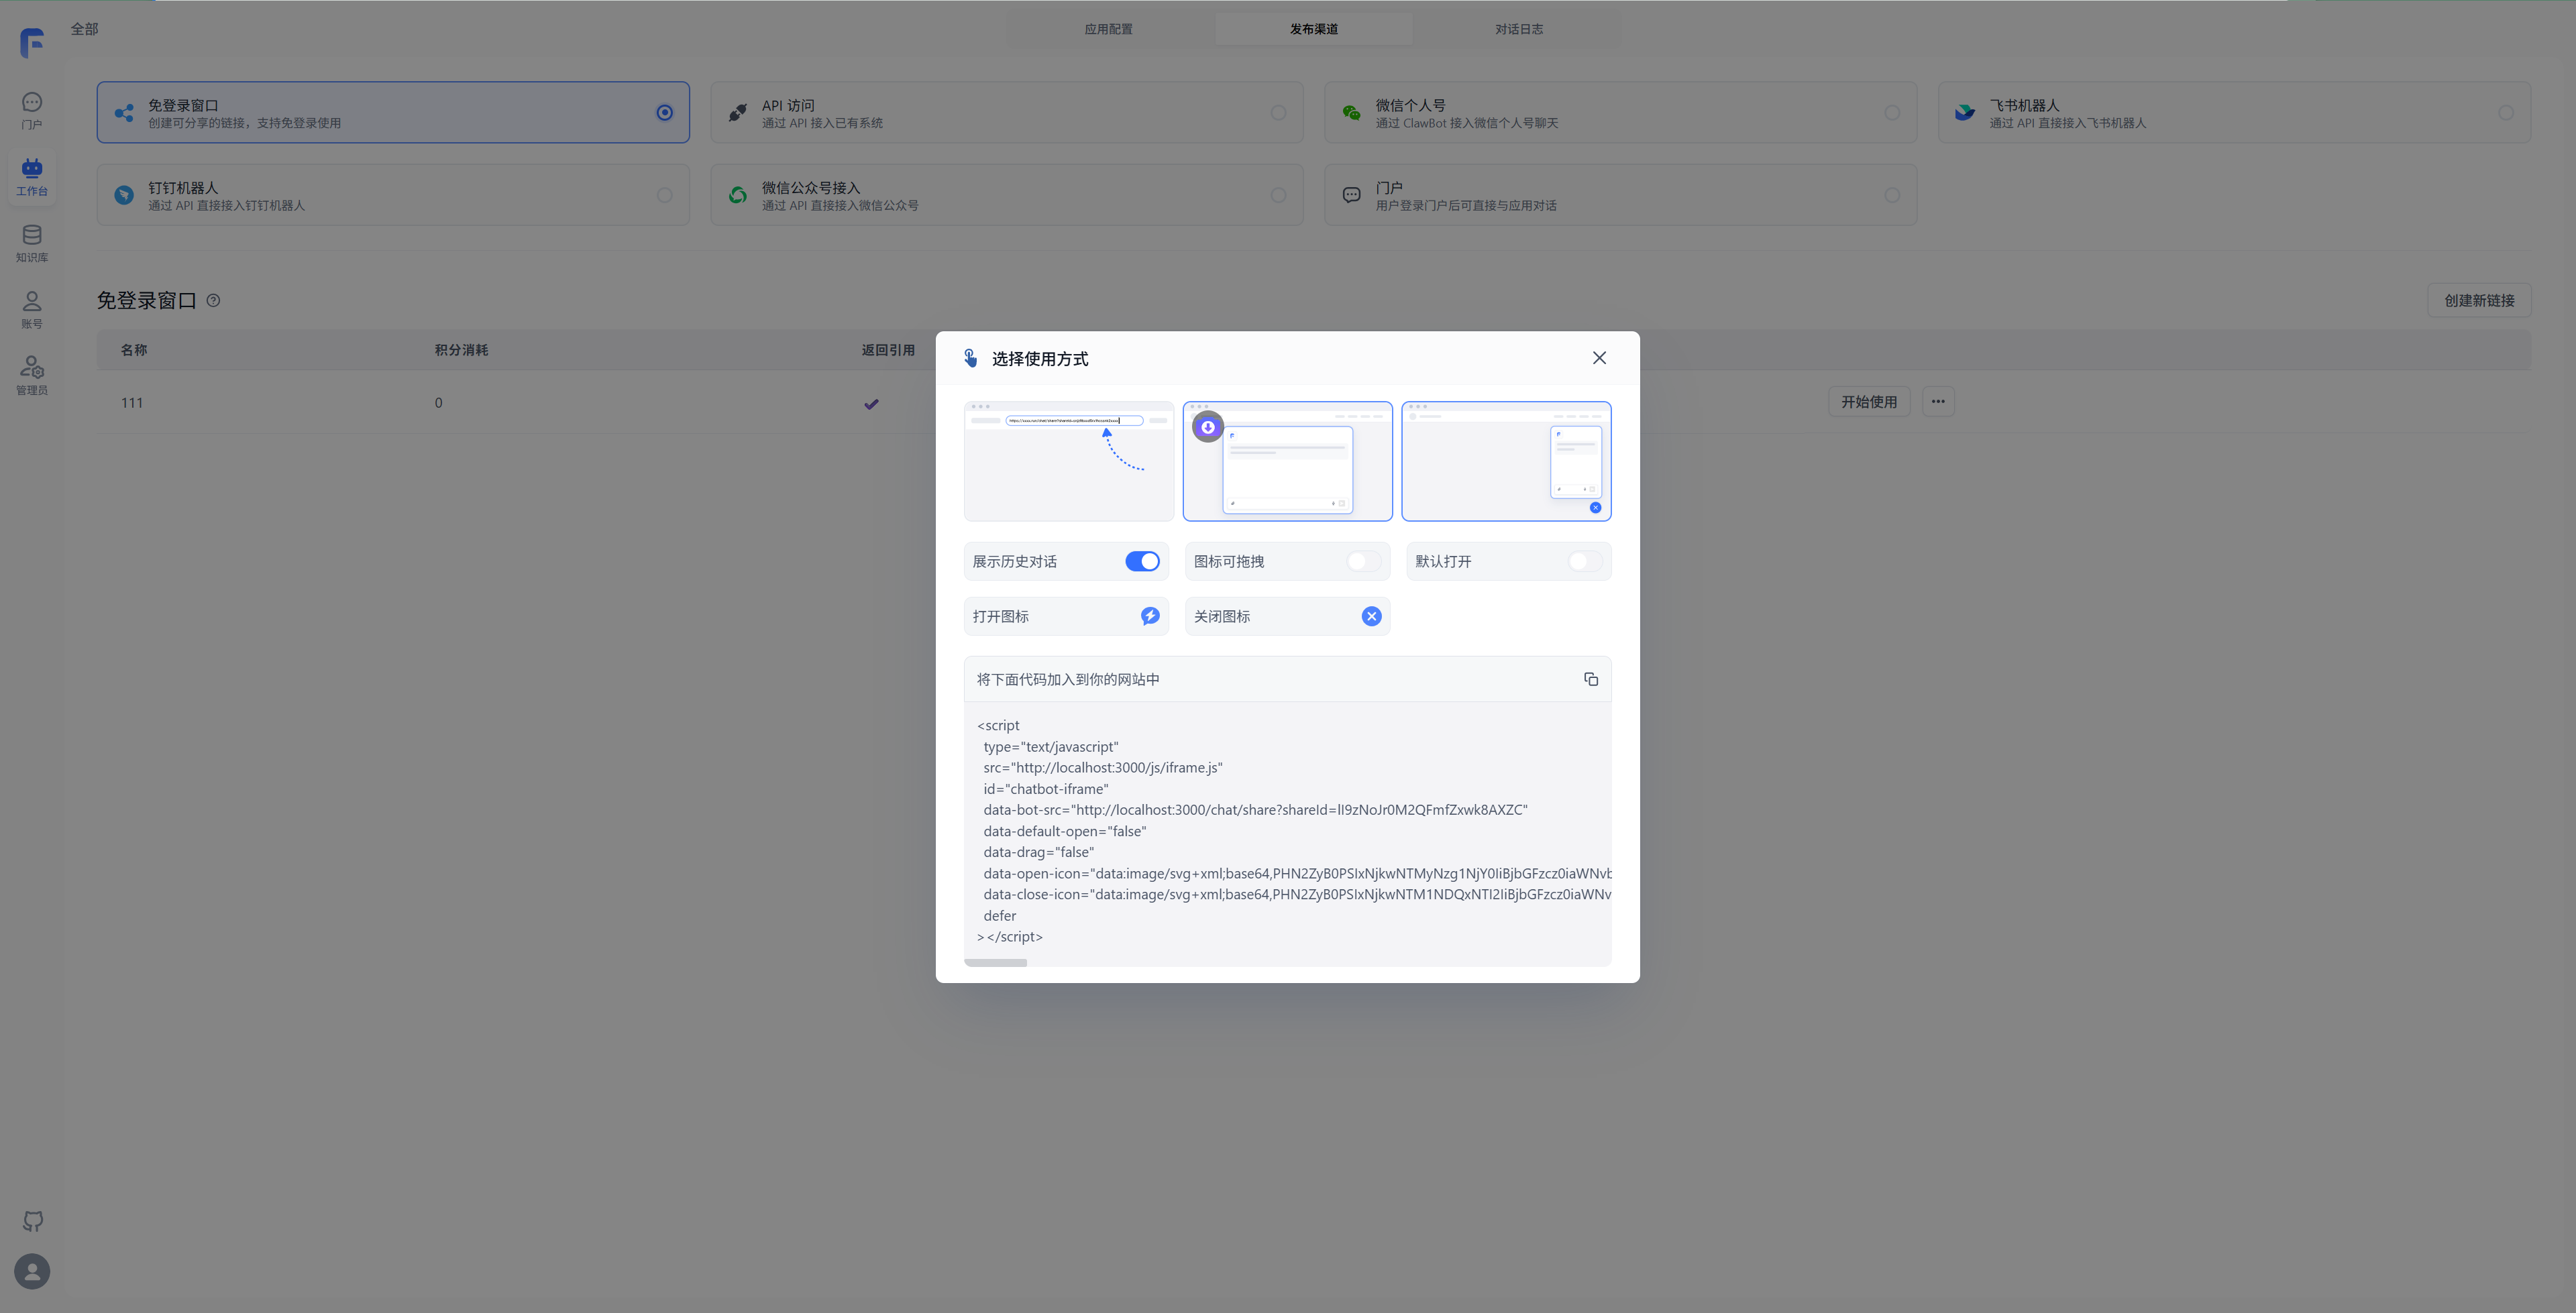Click the FastGPT logo in the sidebar
Viewport: 2576px width, 1313px height.
tap(32, 42)
